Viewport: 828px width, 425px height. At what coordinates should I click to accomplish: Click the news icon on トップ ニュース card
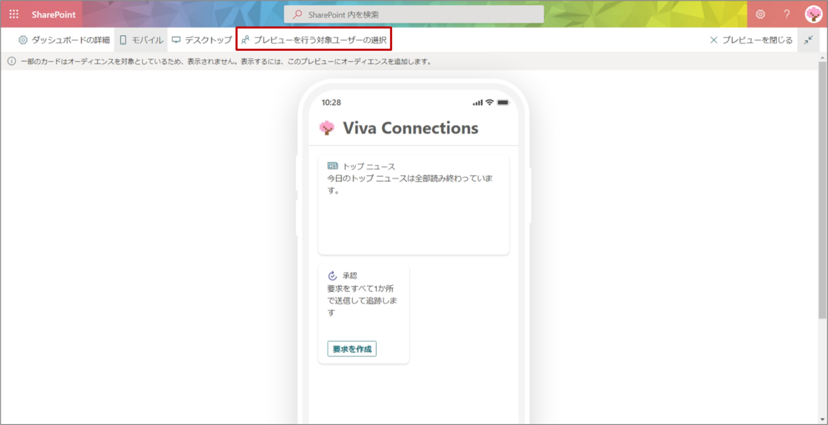(333, 166)
